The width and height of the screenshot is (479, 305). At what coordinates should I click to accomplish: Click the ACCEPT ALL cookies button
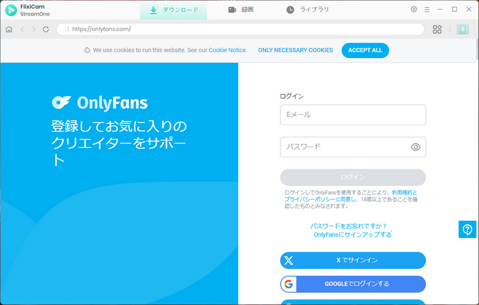[365, 50]
